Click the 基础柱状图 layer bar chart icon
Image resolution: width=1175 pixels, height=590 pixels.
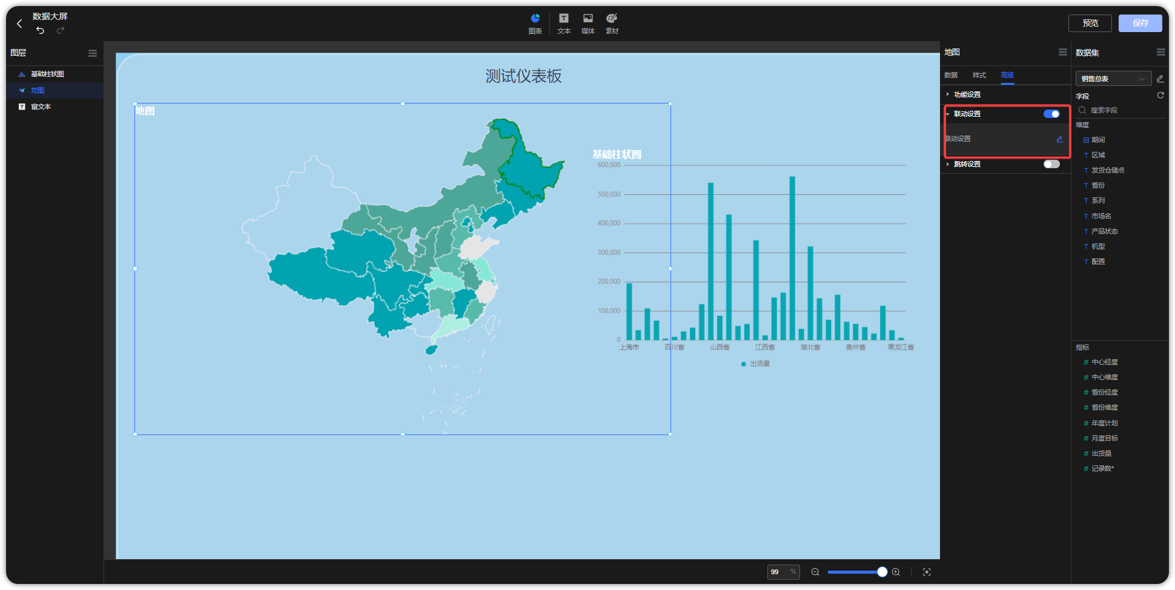point(22,74)
